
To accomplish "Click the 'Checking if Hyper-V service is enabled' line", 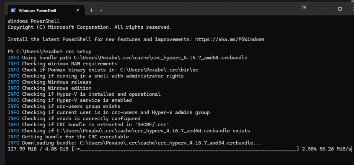I will (x=70, y=100).
